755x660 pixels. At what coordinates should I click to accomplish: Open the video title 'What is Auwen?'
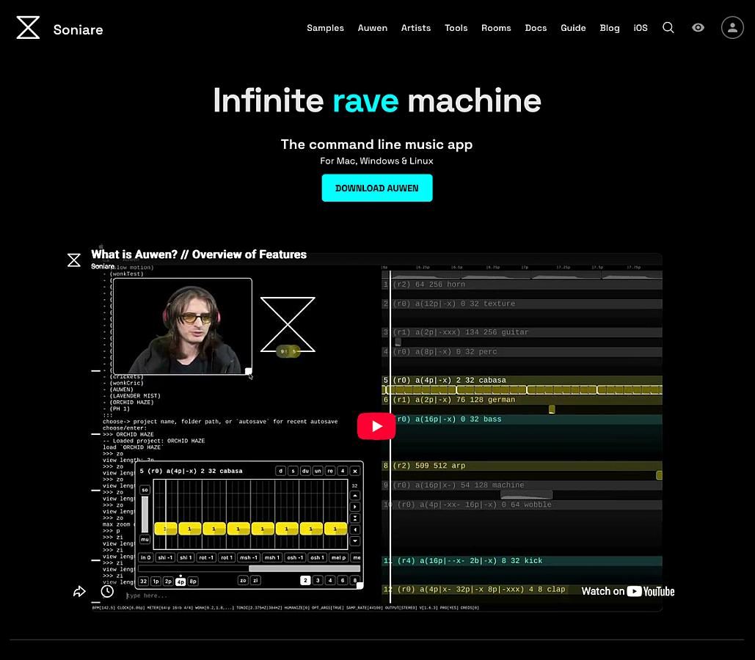tap(199, 254)
